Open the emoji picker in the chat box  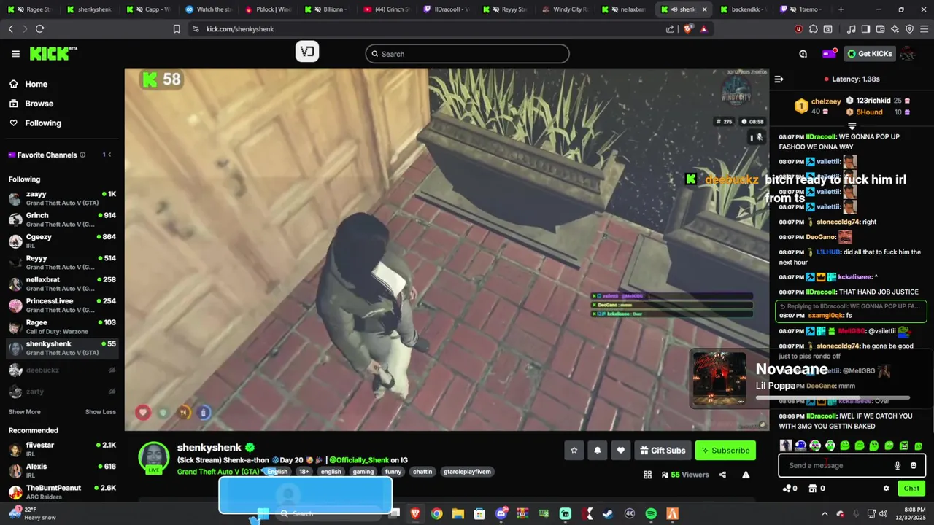[x=914, y=465]
